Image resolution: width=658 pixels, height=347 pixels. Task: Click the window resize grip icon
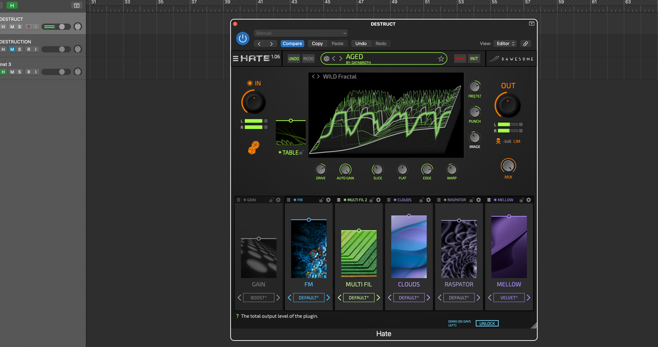click(534, 325)
